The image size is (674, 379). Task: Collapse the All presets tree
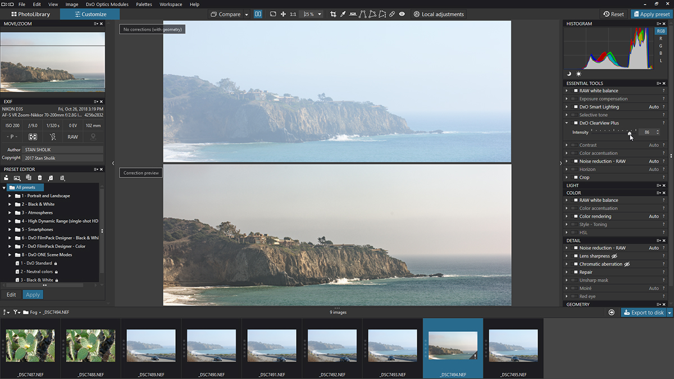pyautogui.click(x=4, y=188)
